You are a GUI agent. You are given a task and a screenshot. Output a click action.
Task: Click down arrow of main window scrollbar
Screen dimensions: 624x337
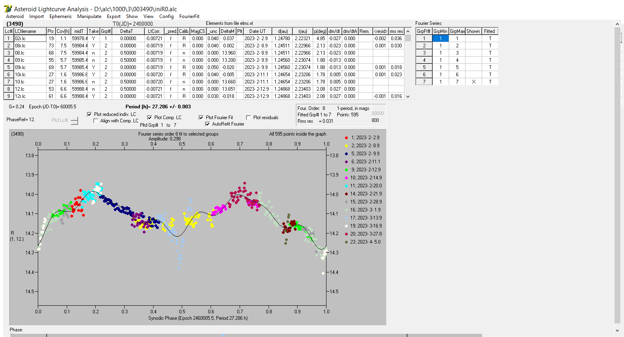tap(618, 330)
